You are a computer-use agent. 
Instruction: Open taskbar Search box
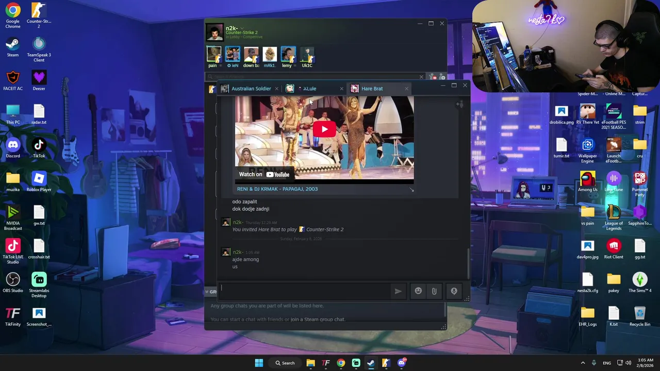pos(285,363)
